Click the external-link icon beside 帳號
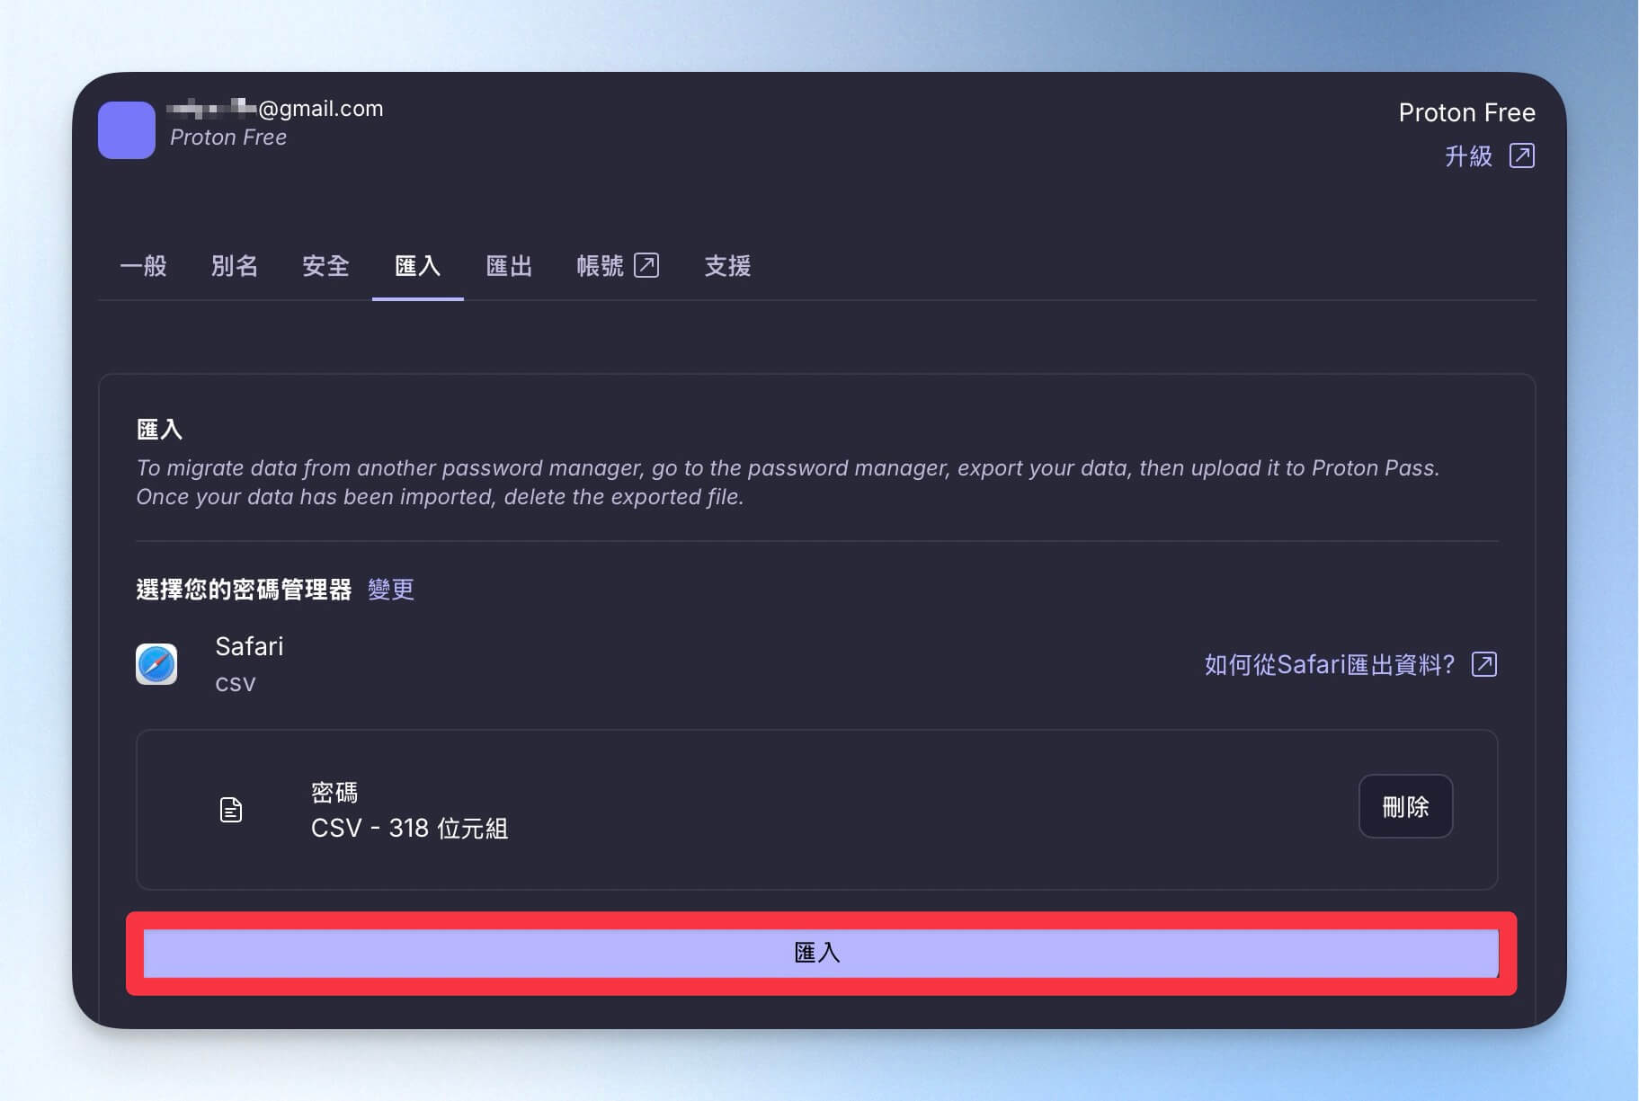The width and height of the screenshot is (1639, 1101). coord(646,265)
